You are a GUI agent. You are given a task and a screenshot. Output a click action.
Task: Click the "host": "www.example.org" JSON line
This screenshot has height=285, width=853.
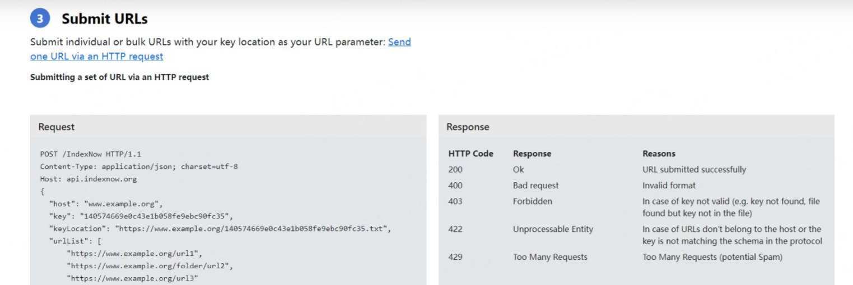pyautogui.click(x=106, y=204)
